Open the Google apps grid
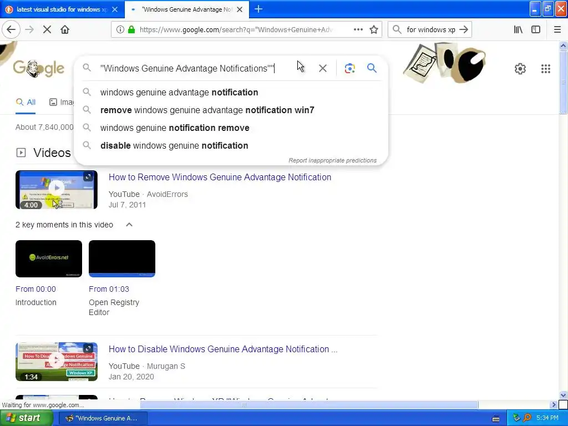The width and height of the screenshot is (568, 426). (546, 68)
